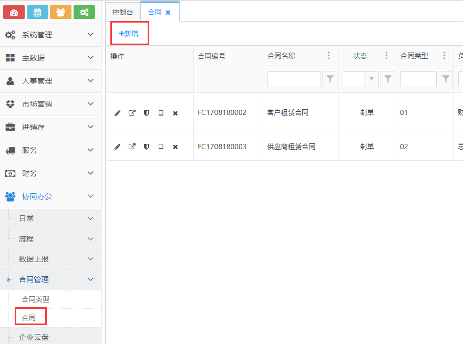This screenshot has width=463, height=344.
Task: Open the 状态 filter dropdown
Action: point(372,79)
